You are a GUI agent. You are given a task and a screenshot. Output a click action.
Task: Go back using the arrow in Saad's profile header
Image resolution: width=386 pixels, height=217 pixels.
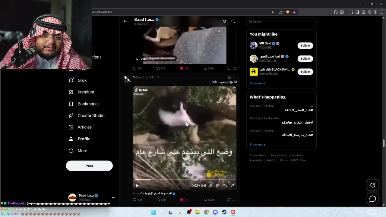pos(125,21)
